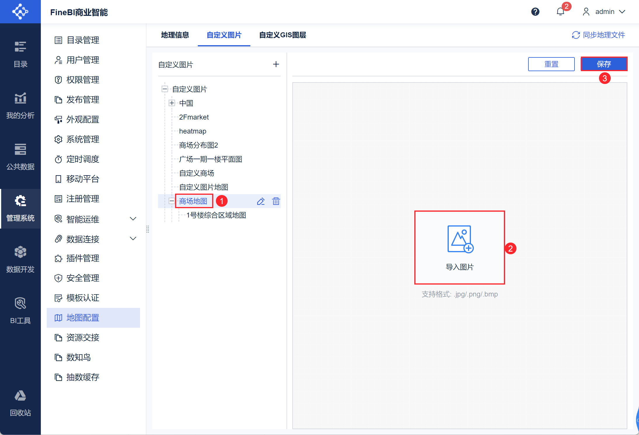Viewport: 639px width, 435px height.
Task: Click the 导入图片 upload image icon
Action: click(x=460, y=239)
